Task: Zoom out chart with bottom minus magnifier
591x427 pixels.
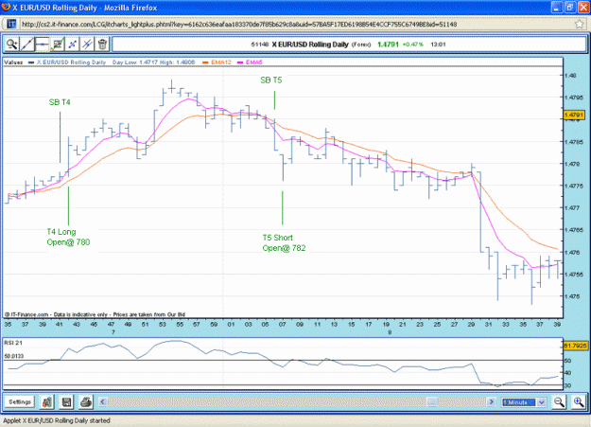Action: tap(559, 402)
